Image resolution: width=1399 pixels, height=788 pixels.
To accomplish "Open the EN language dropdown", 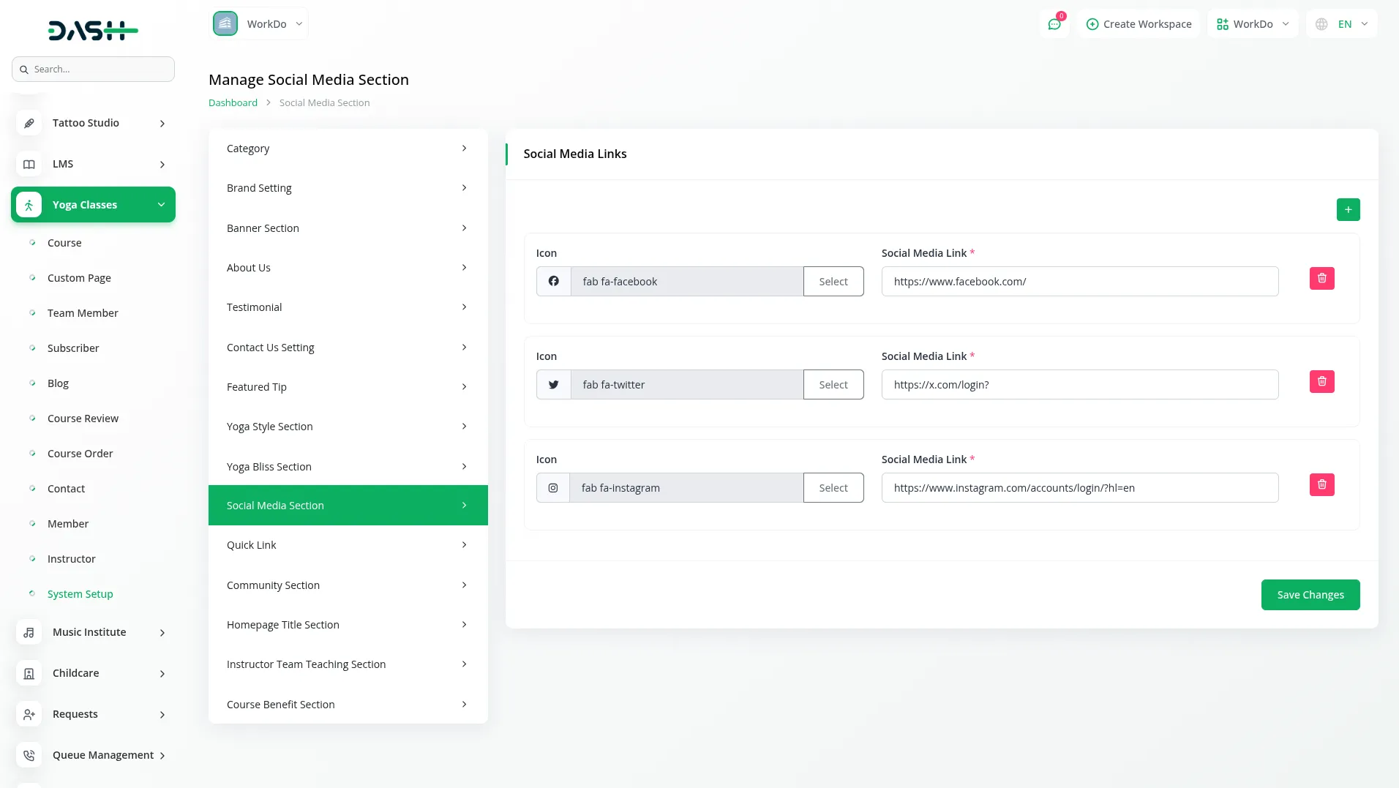I will click(x=1342, y=24).
